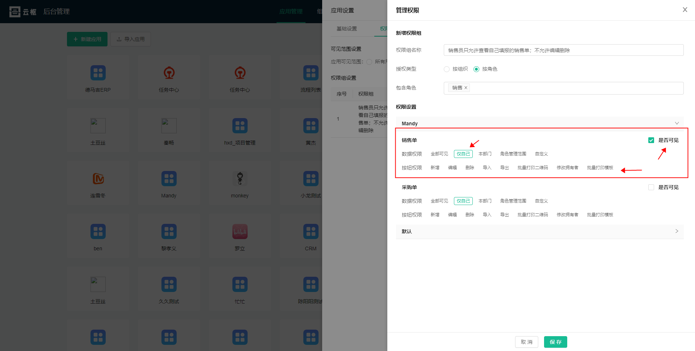This screenshot has height=351, width=695.
Task: Close the 管理权限 panel
Action: coord(685,10)
